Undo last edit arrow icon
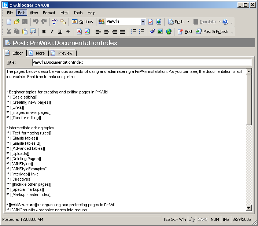This screenshot has height=226, width=258. click(x=36, y=22)
